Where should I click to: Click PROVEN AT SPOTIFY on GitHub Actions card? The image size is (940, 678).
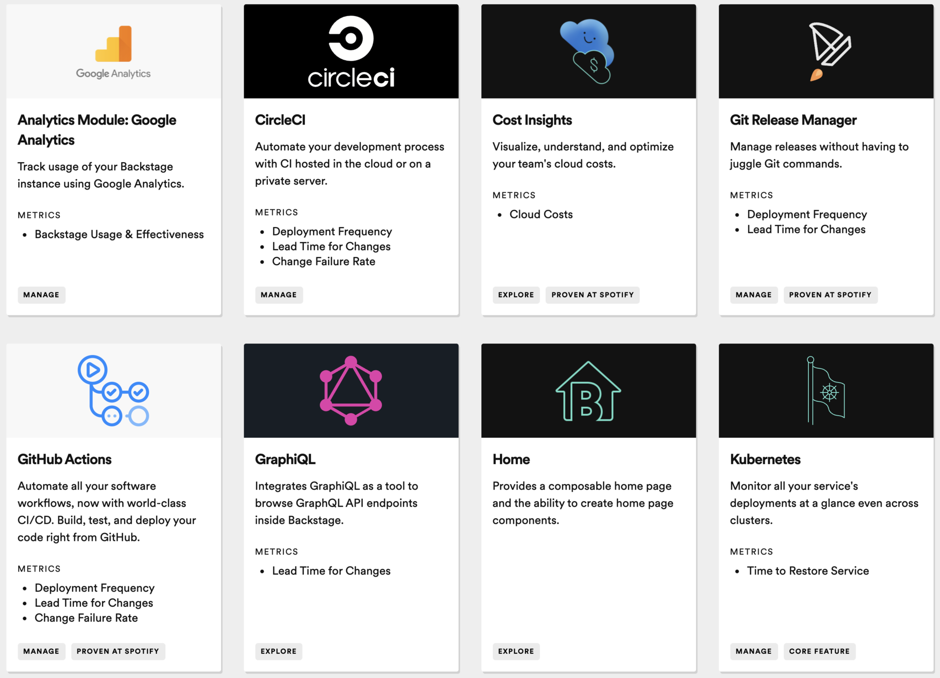point(118,651)
